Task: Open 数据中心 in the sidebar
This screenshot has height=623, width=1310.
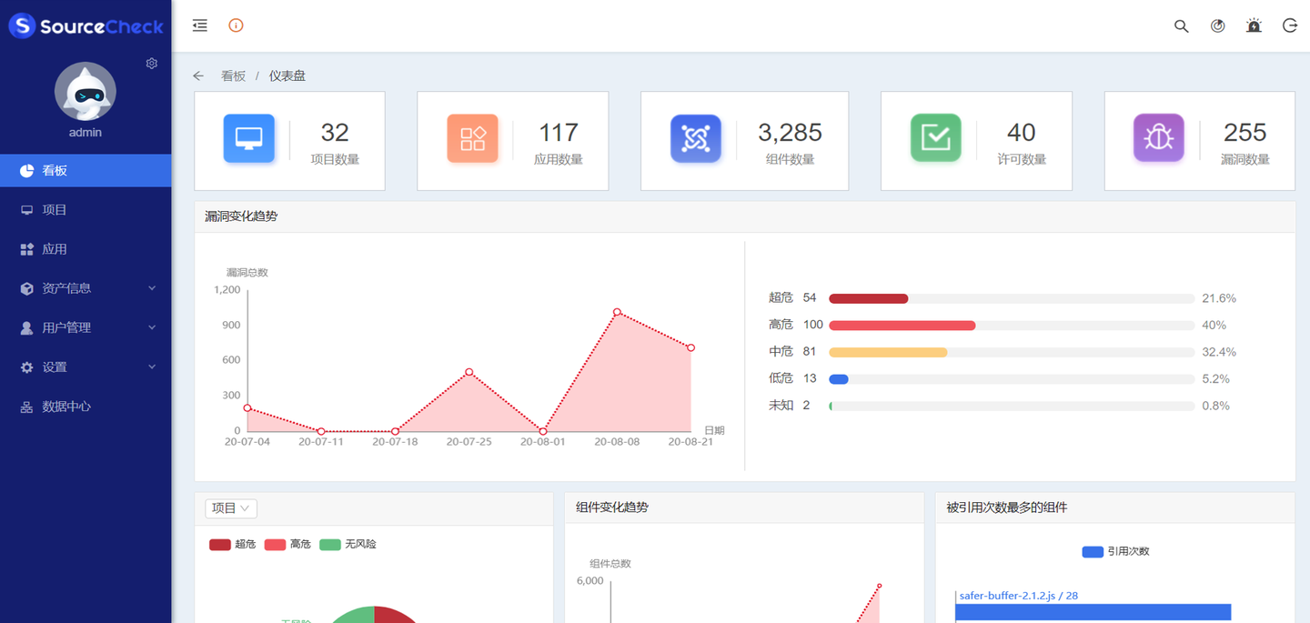Action: tap(66, 407)
